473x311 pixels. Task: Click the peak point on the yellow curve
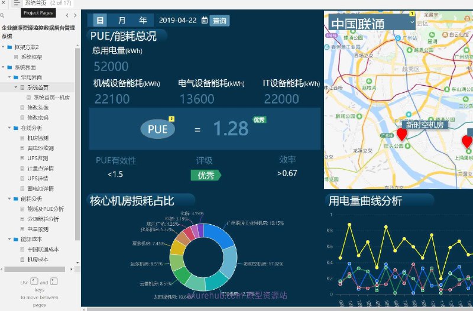point(349,225)
